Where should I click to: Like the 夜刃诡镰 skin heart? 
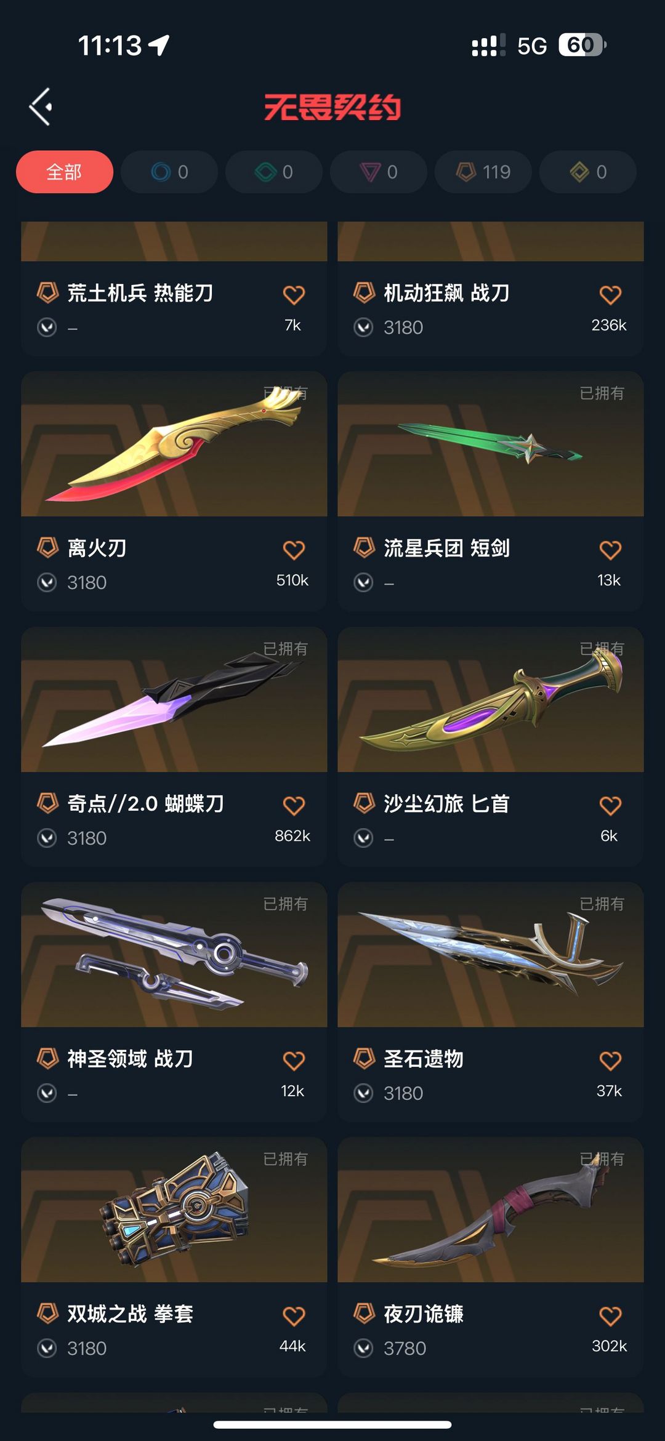pos(610,1316)
